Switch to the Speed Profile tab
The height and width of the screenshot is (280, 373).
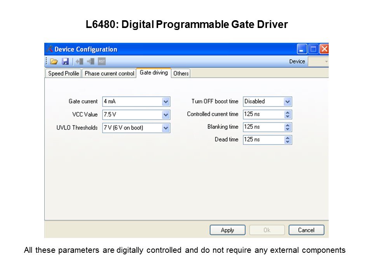[63, 73]
